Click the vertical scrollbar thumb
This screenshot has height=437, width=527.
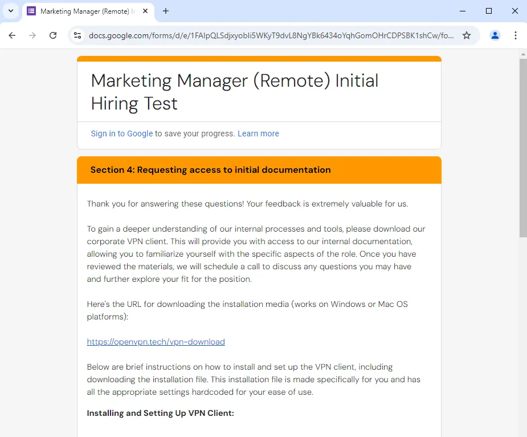tap(522, 147)
